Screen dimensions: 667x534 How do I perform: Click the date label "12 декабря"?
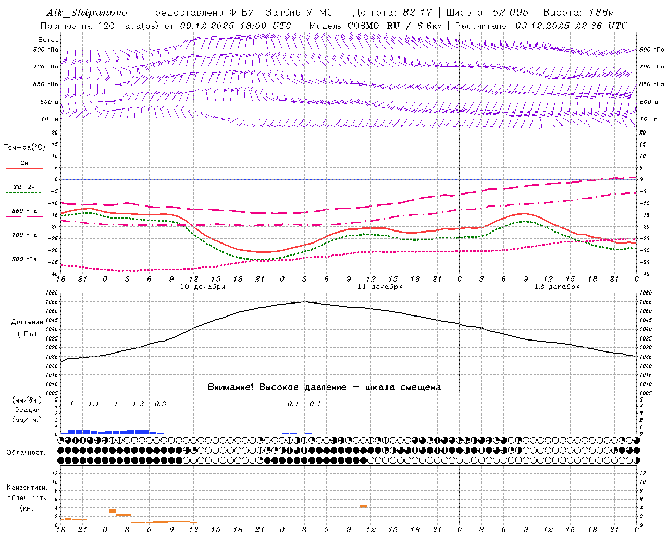(x=557, y=287)
